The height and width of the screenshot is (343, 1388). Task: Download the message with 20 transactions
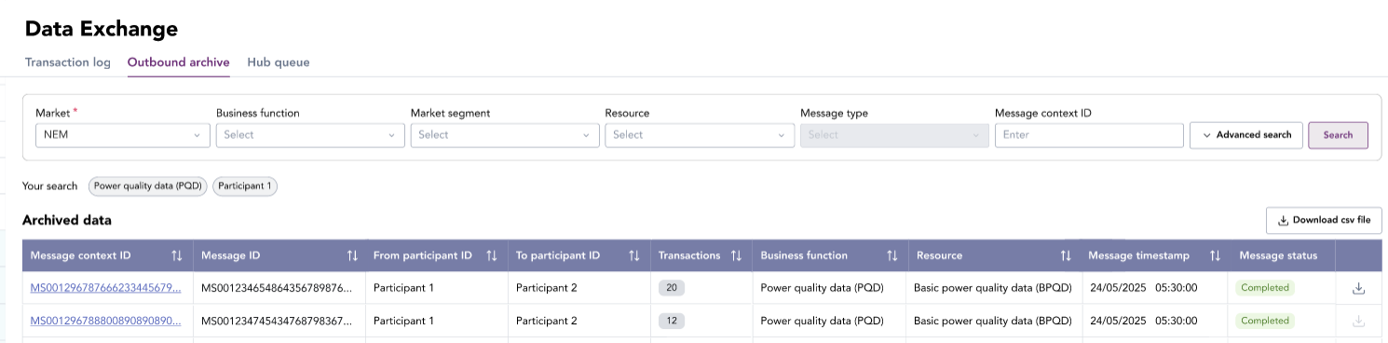(x=1358, y=288)
